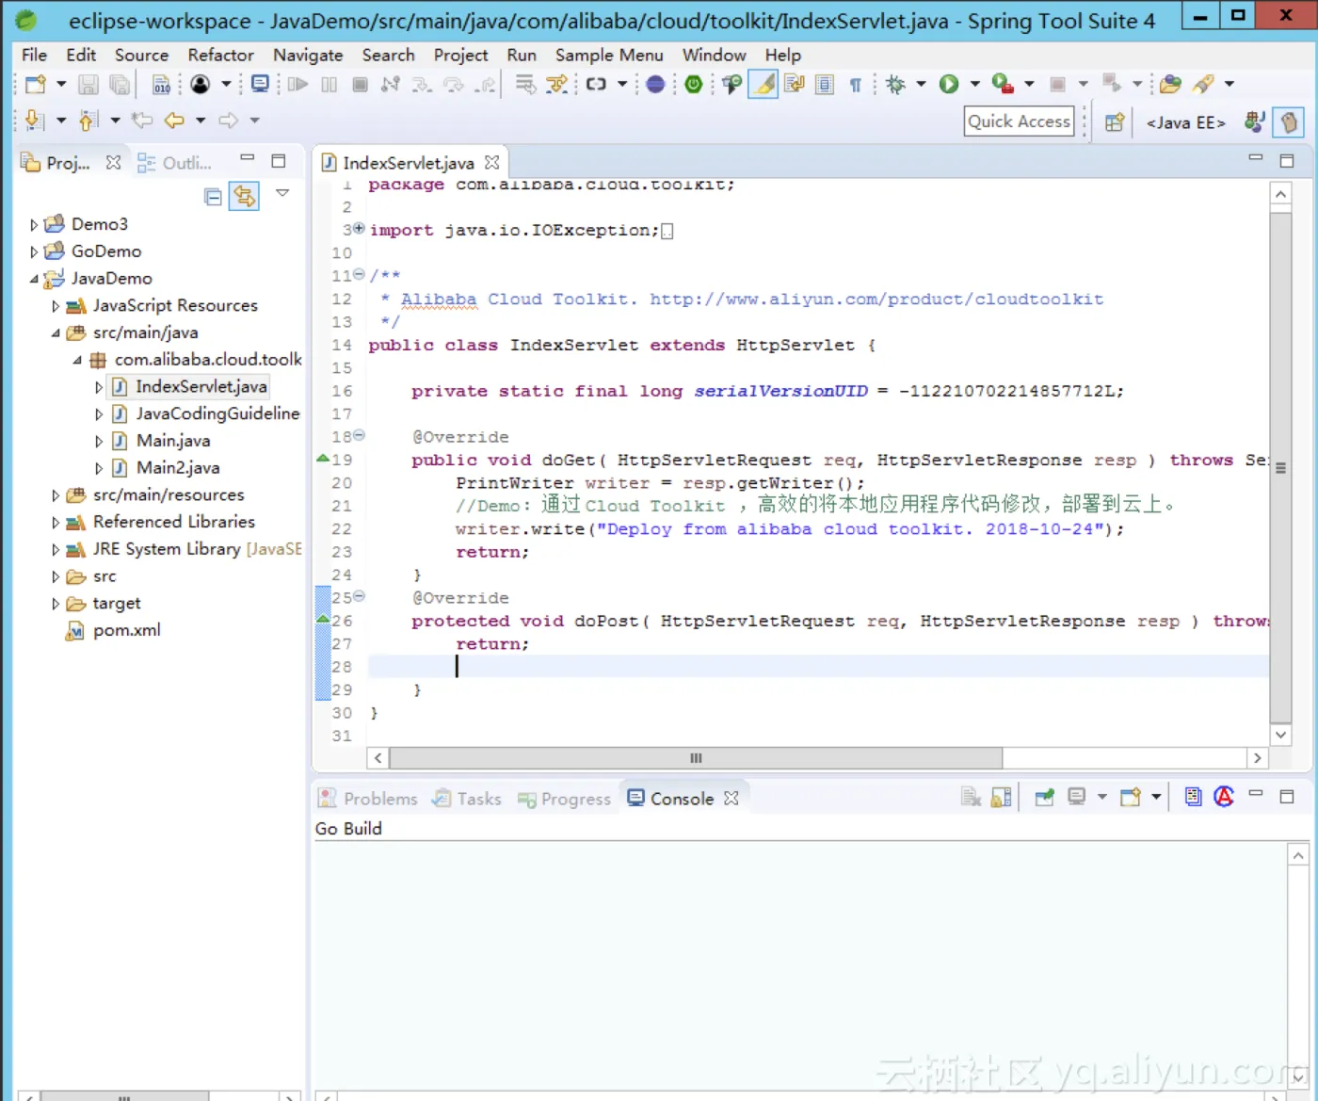
Task: Collapse the JavaDemo project node
Action: 34,279
